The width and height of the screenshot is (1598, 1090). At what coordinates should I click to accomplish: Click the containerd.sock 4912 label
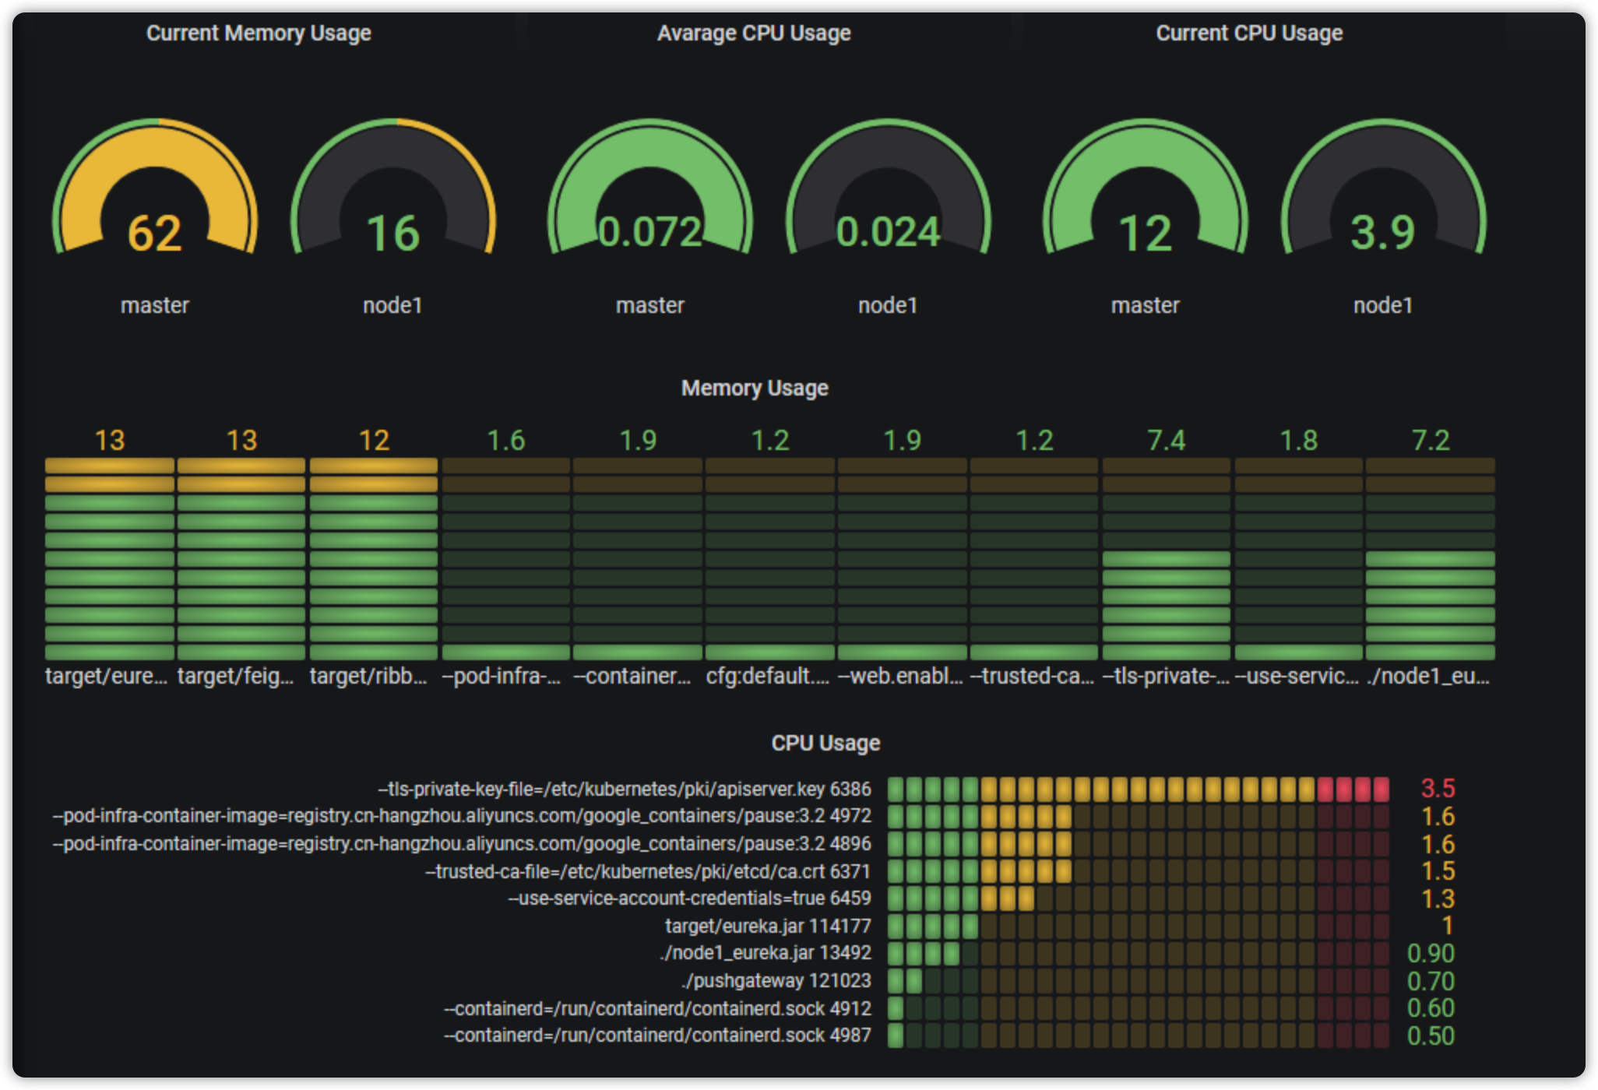tap(657, 1008)
